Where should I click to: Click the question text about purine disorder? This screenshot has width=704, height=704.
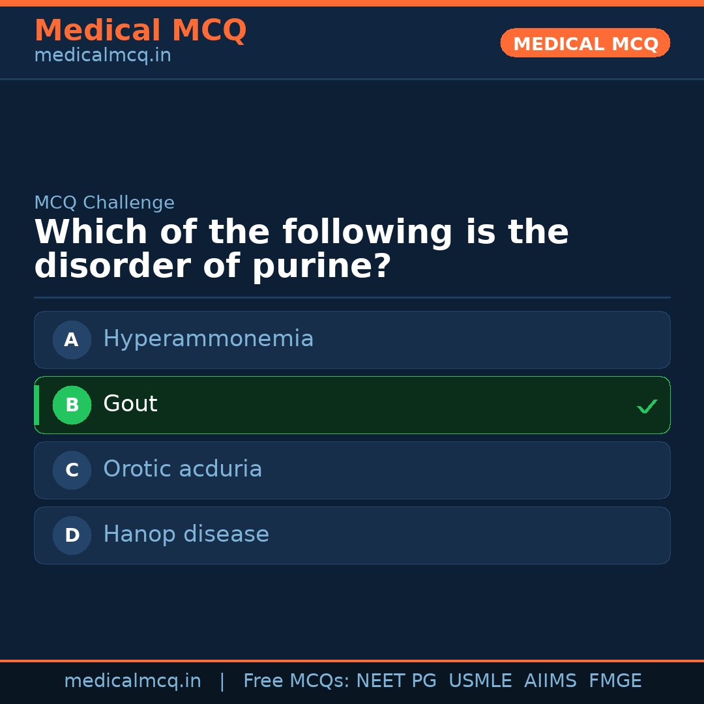[302, 248]
